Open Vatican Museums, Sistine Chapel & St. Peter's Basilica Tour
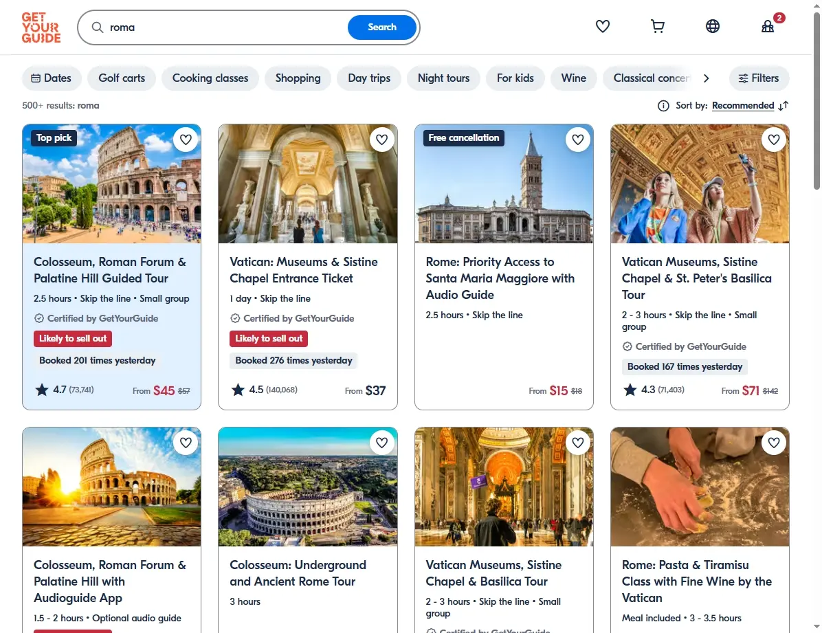The width and height of the screenshot is (822, 633). tap(697, 278)
